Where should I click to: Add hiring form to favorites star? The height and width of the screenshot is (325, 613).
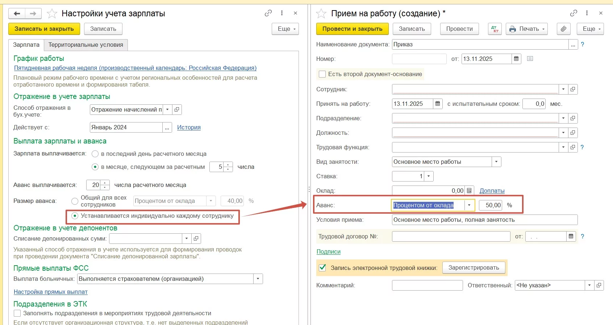click(321, 14)
